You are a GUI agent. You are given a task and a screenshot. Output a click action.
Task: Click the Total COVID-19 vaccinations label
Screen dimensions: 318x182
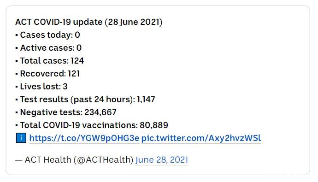click(x=79, y=125)
